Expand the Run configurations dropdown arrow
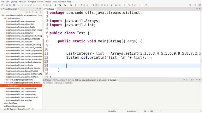 [57, 5]
